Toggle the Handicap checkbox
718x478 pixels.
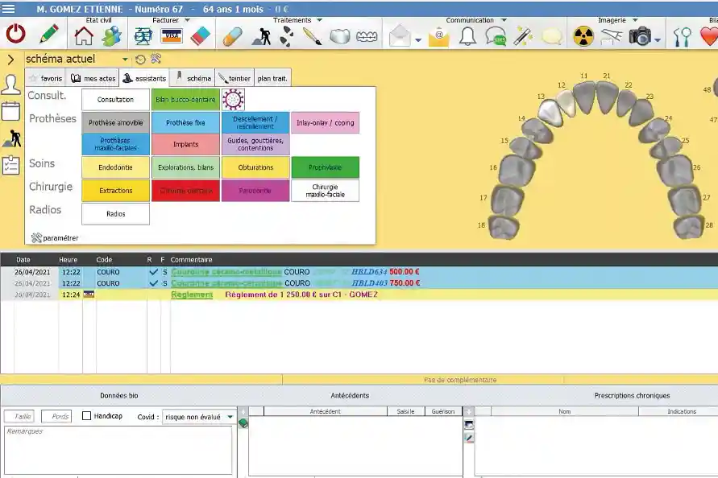point(87,416)
